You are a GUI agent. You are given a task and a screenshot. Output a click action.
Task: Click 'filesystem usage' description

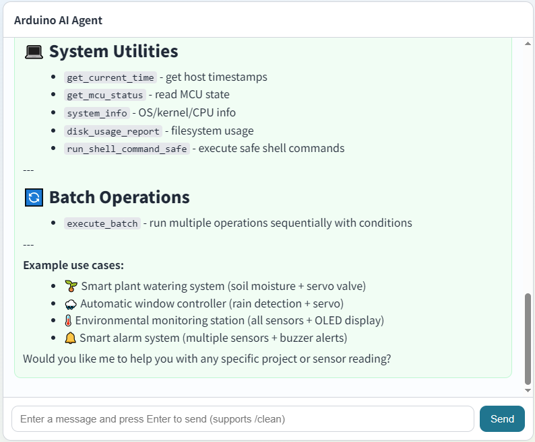tap(212, 131)
